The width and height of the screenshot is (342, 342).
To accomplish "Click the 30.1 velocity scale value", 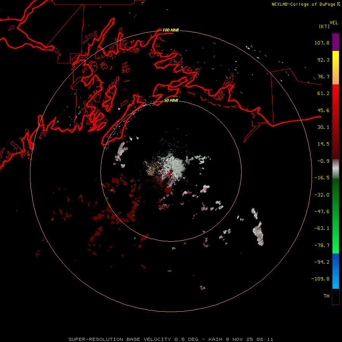I will point(323,127).
